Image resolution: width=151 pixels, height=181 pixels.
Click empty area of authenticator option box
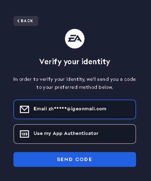pyautogui.click(x=117, y=134)
